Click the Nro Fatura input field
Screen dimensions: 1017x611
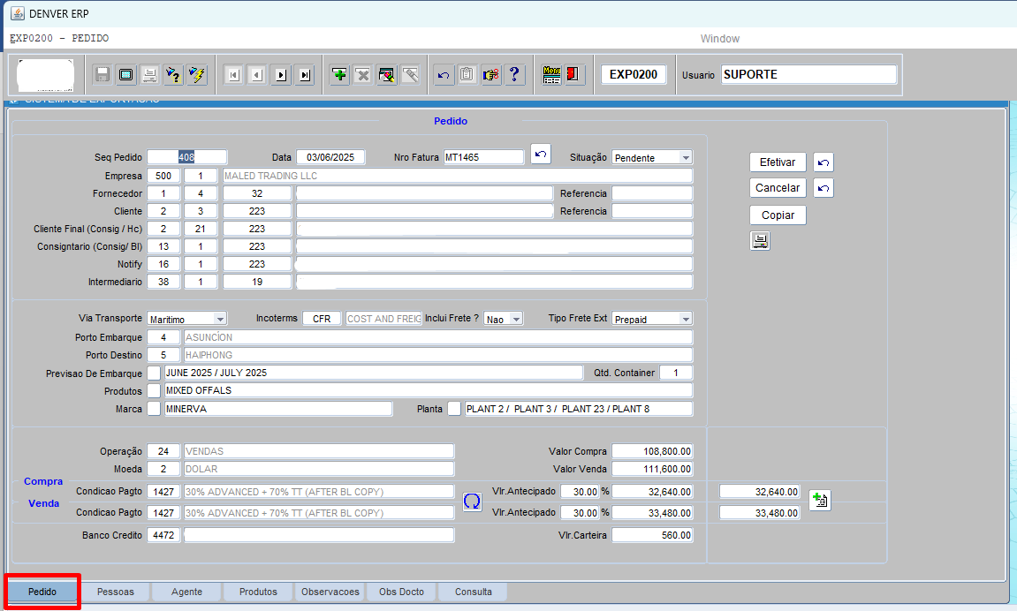pos(483,157)
